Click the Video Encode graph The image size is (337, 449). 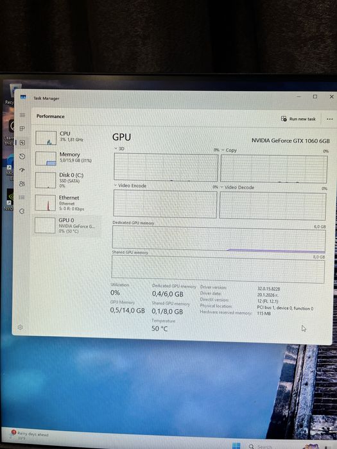[165, 203]
